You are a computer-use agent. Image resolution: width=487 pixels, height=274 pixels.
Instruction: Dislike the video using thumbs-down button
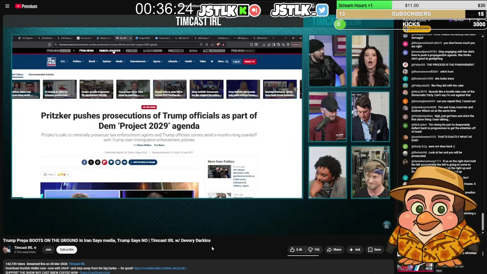[314, 250]
